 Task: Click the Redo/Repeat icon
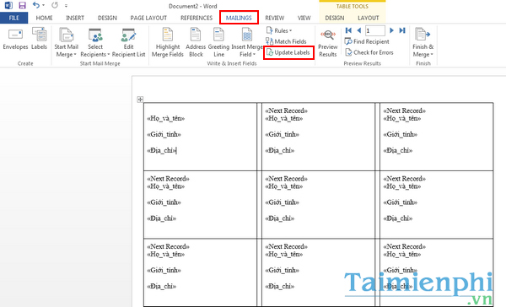(x=55, y=5)
